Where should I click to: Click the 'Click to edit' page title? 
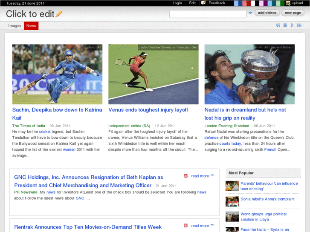tap(30, 14)
